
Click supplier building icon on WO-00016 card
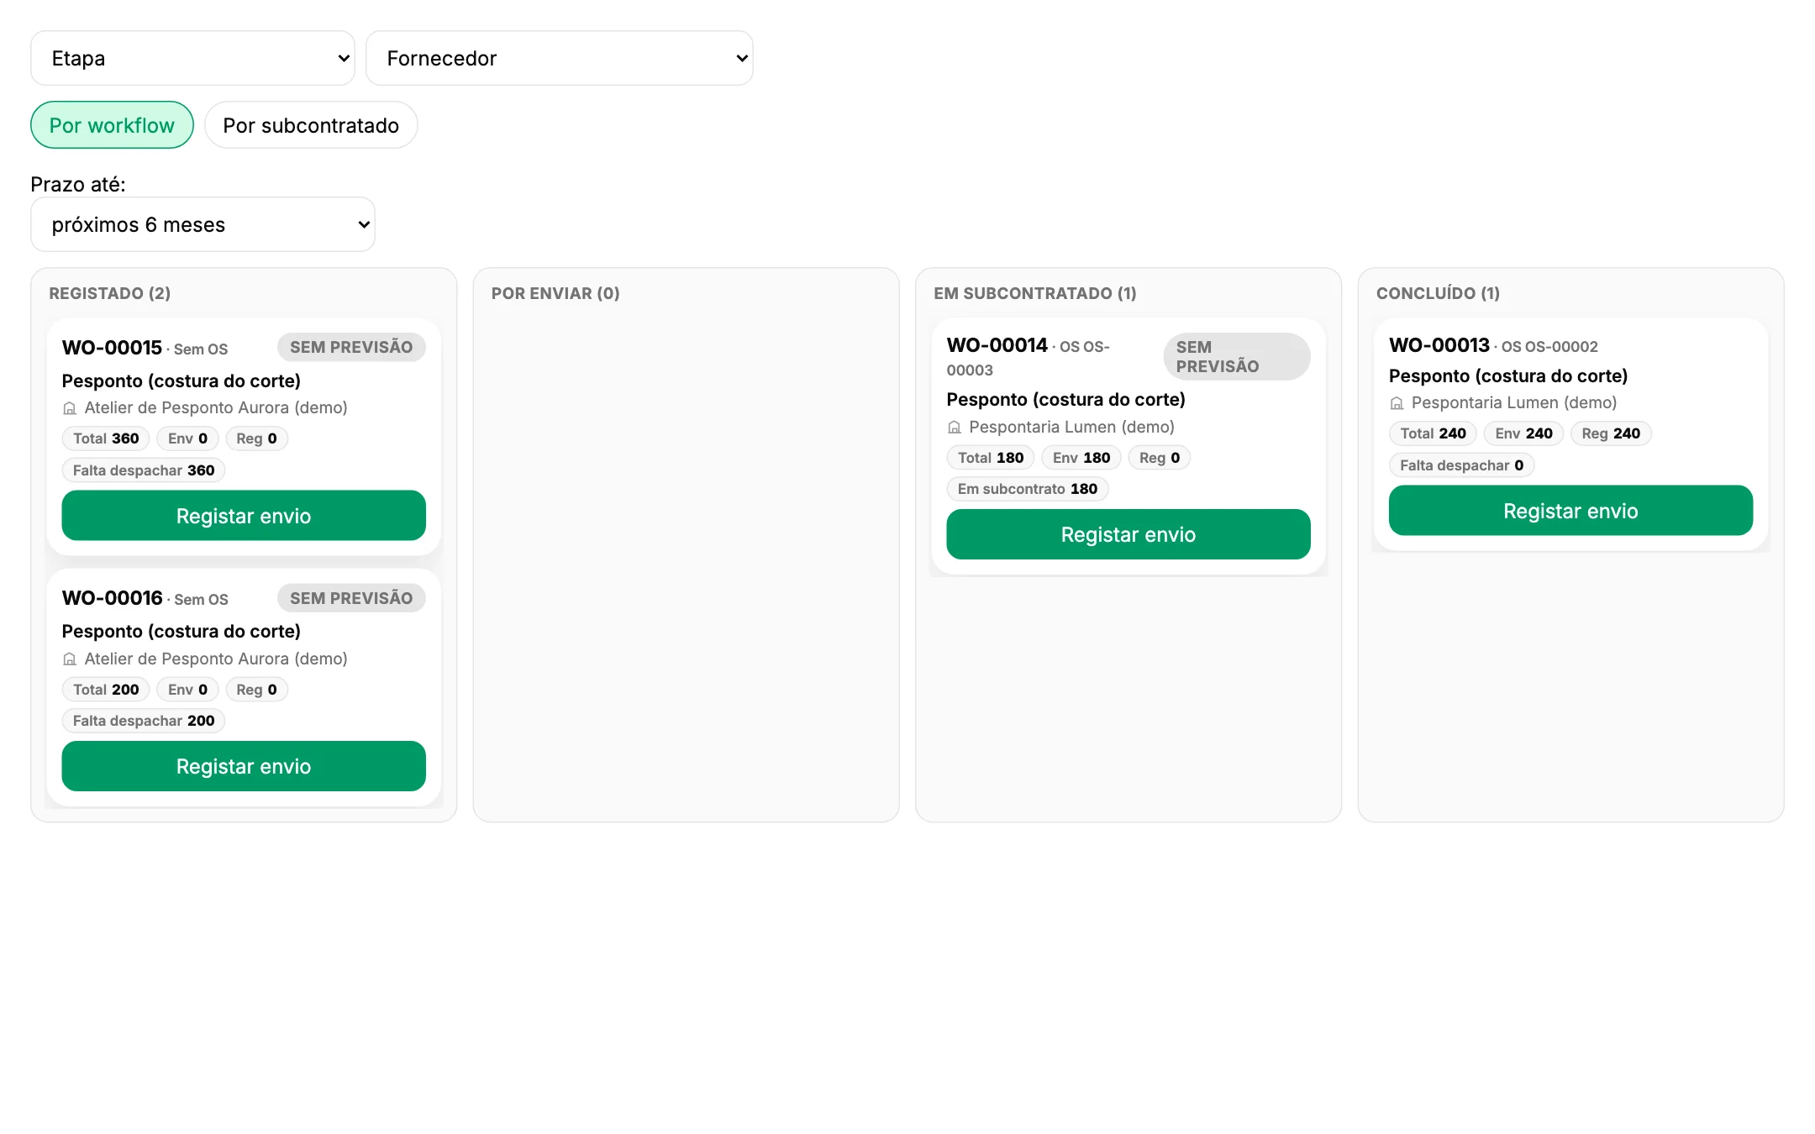[70, 659]
